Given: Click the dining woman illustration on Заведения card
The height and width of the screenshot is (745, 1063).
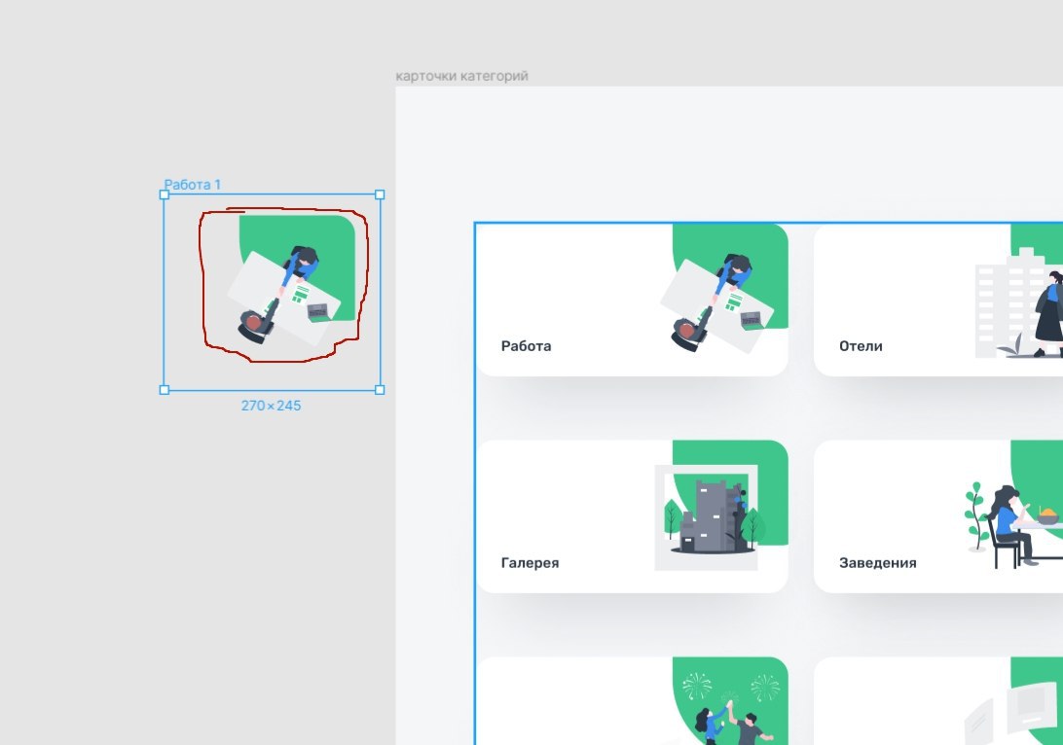Looking at the screenshot, I should [x=1013, y=525].
